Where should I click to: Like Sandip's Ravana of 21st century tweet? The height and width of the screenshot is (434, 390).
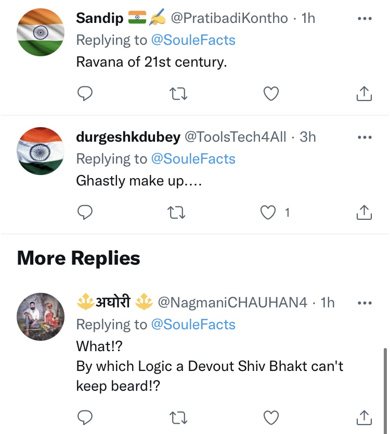coord(271,93)
